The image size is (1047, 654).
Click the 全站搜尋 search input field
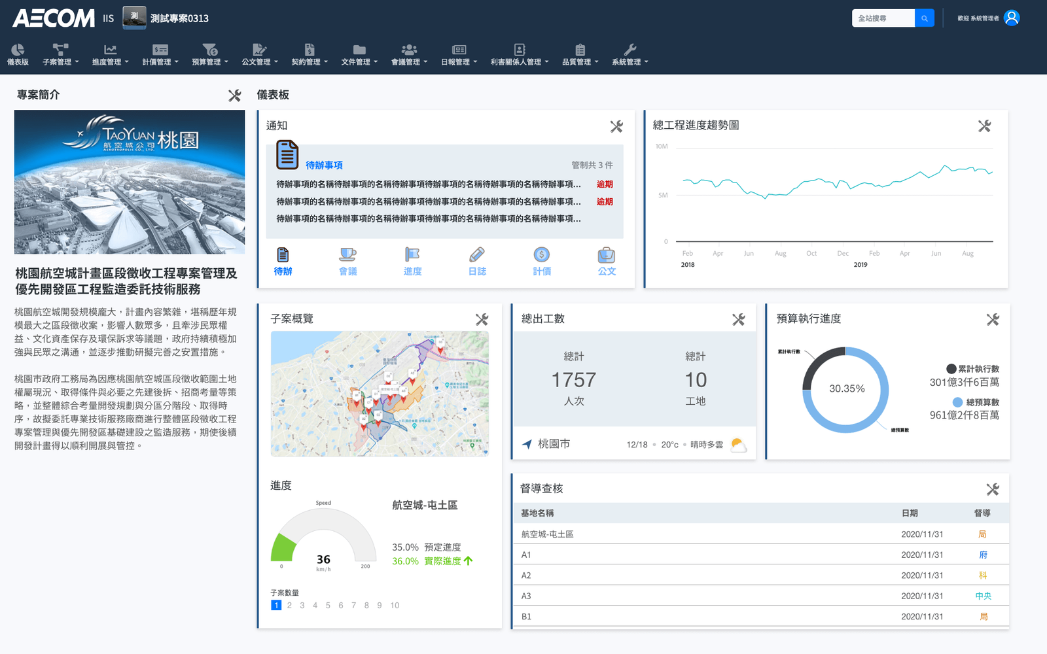[883, 18]
